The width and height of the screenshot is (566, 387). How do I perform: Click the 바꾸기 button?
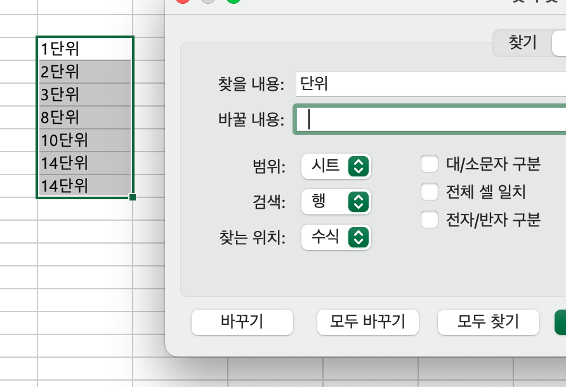point(242,322)
